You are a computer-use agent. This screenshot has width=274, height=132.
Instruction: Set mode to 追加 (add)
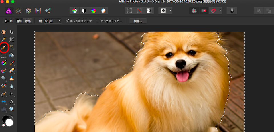click(19, 21)
